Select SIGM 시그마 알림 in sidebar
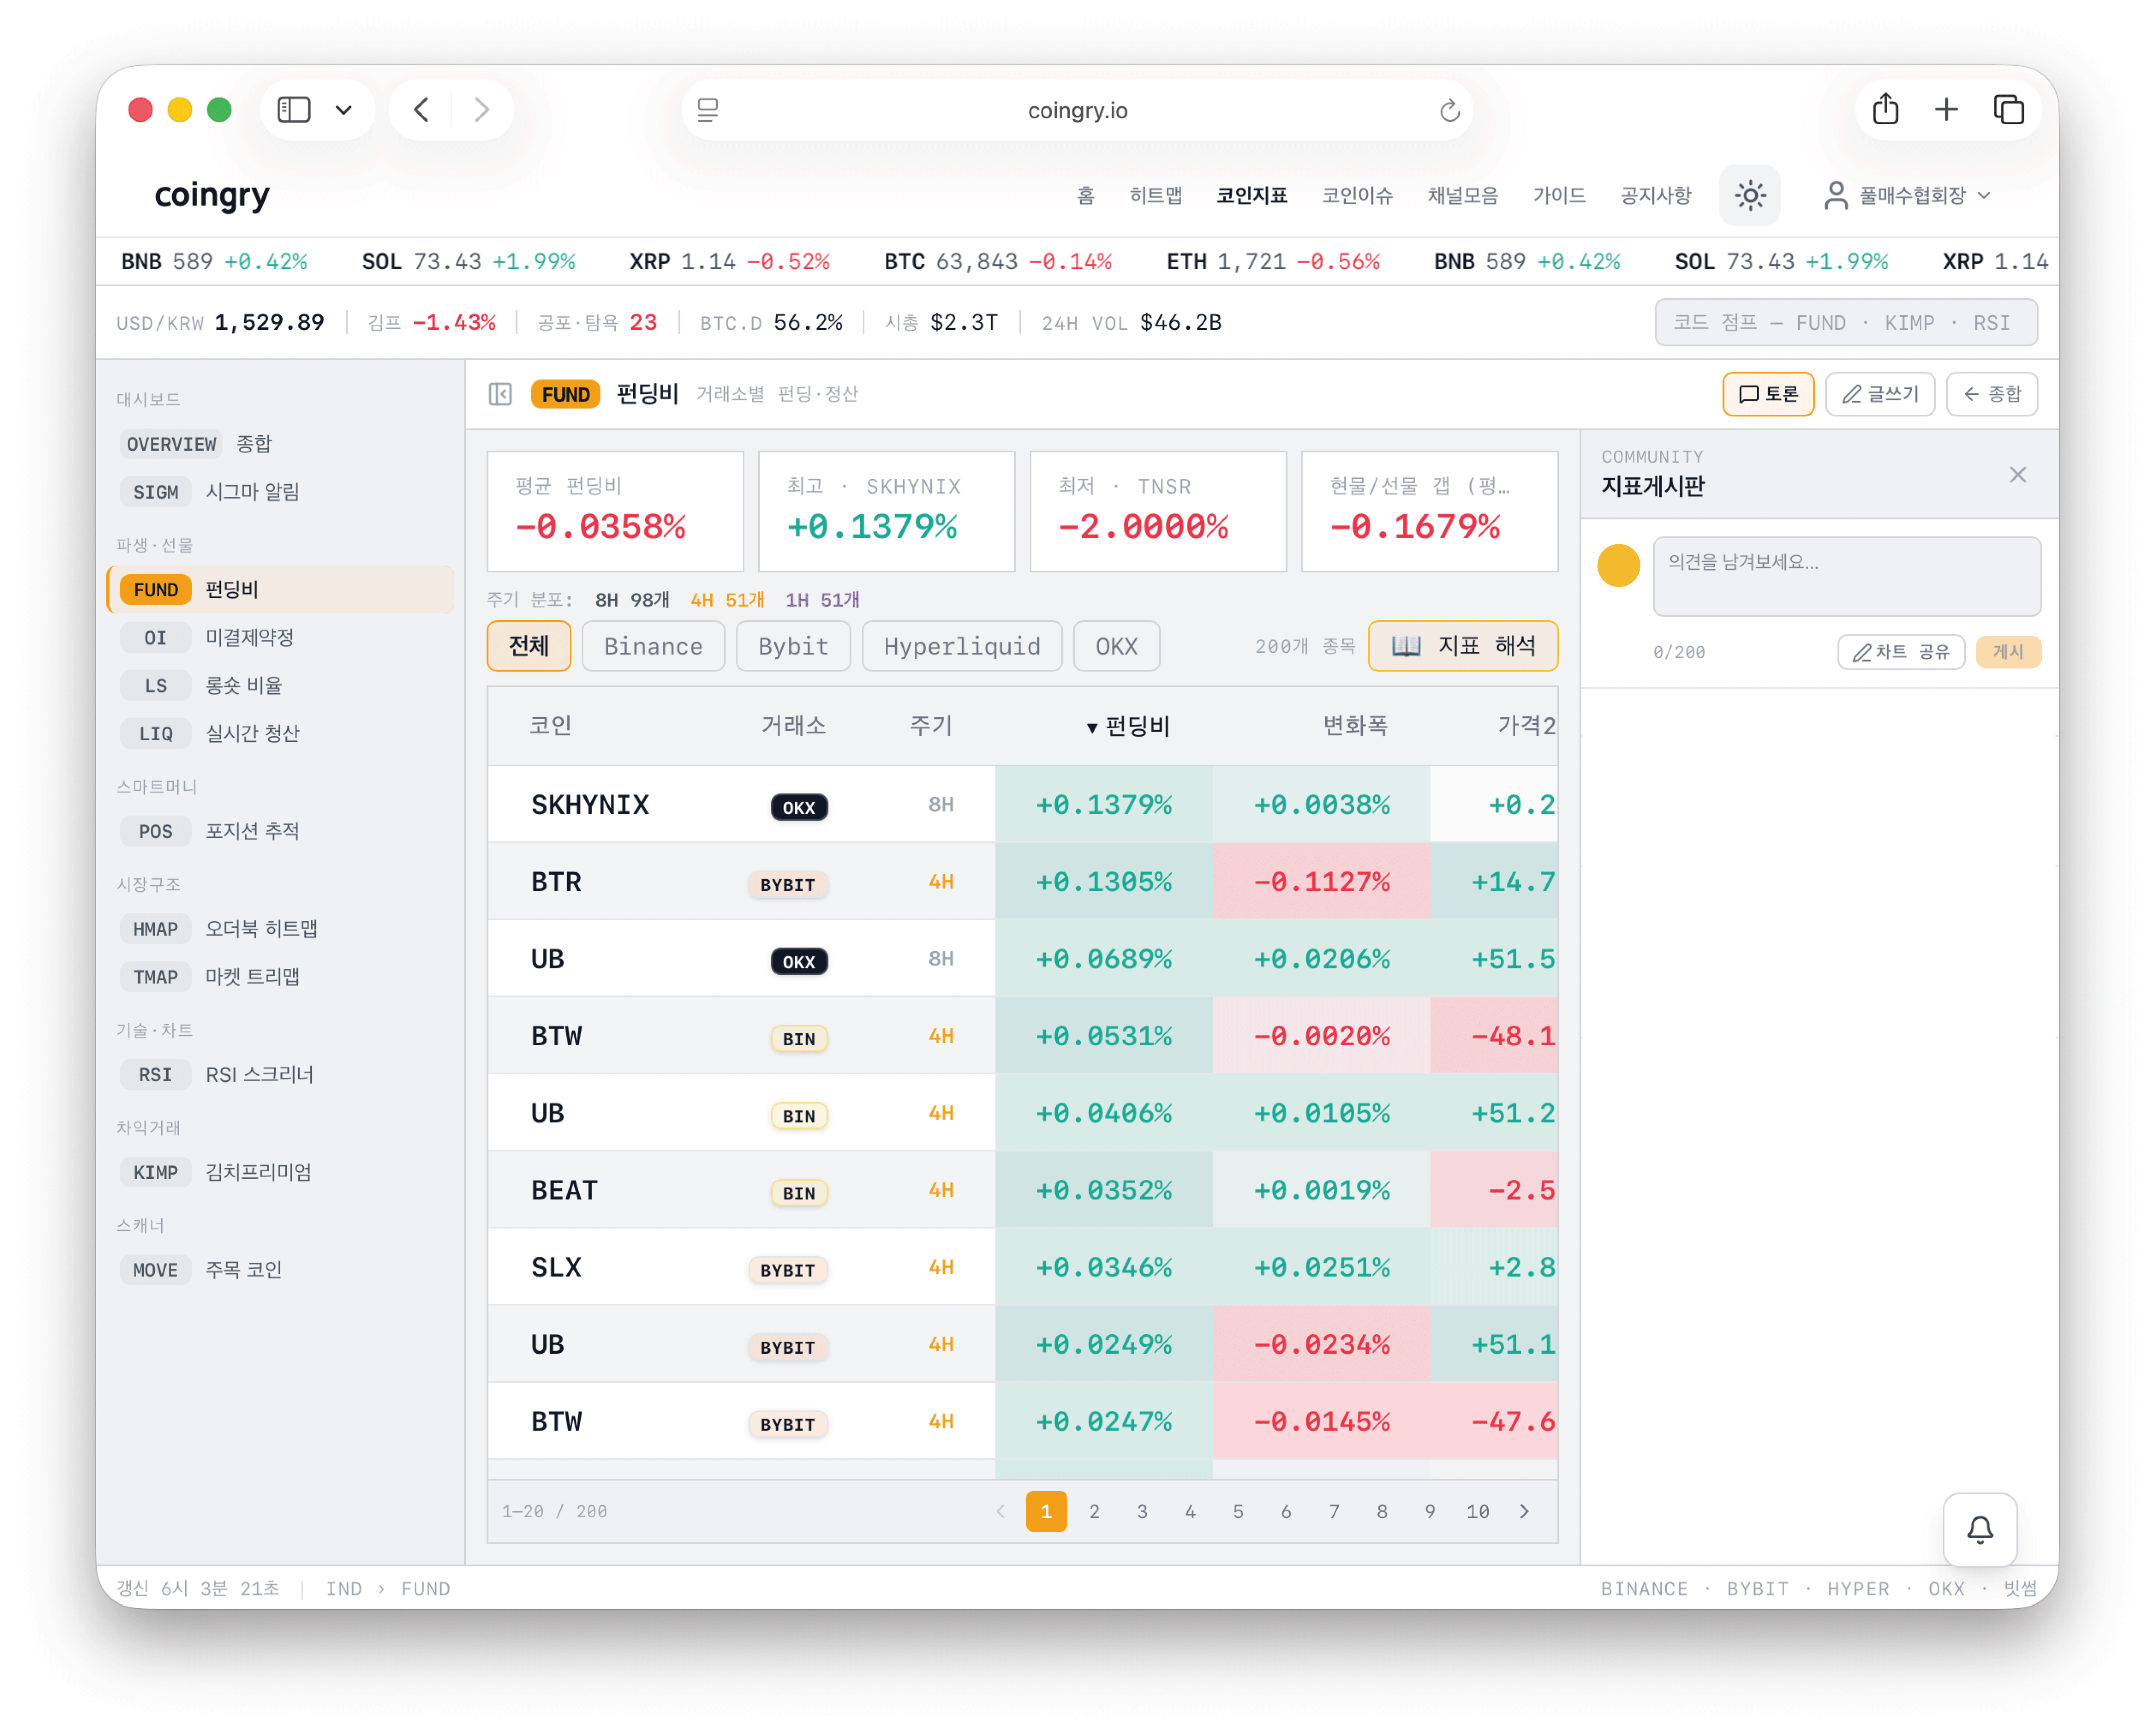 click(x=280, y=492)
